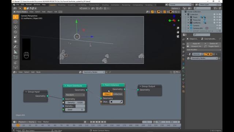Collapse the Point Distribute node
The width and height of the screenshot is (234, 132).
coord(65,86)
